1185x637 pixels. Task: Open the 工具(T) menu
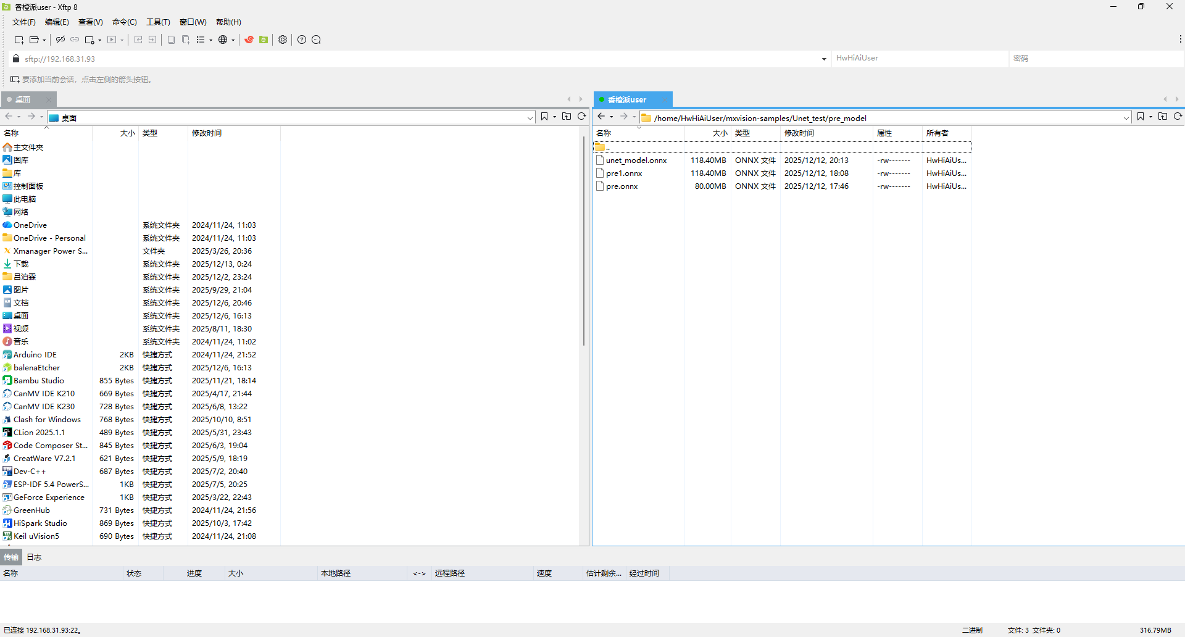[158, 22]
